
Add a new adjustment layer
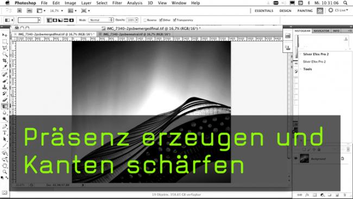(322, 195)
